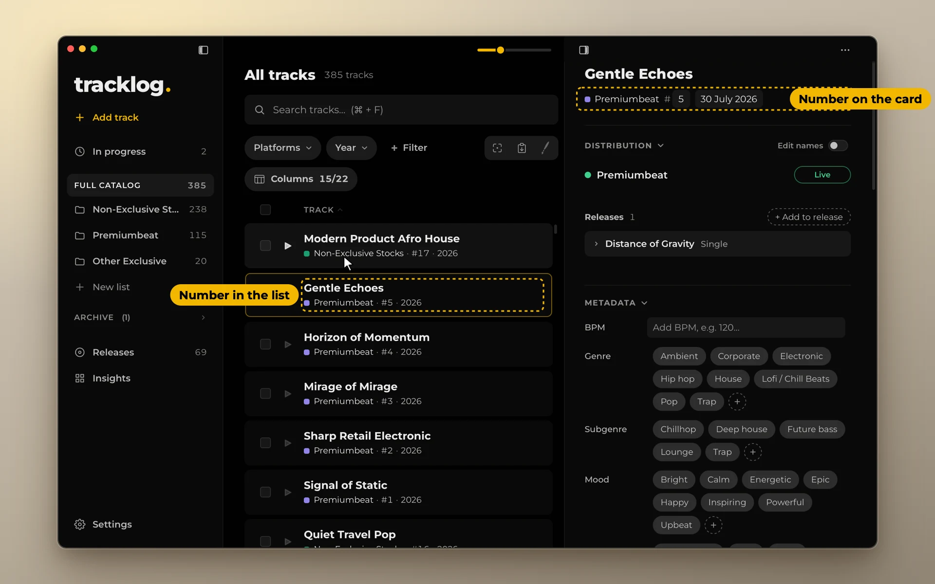Click the focus frame icon in toolbar

click(x=497, y=148)
